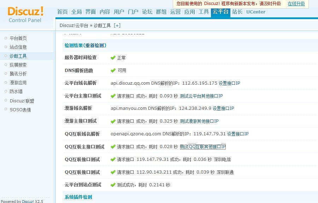The height and width of the screenshot is (203, 318).
Task: Open the 用户 top menu
Action: [x=119, y=12]
